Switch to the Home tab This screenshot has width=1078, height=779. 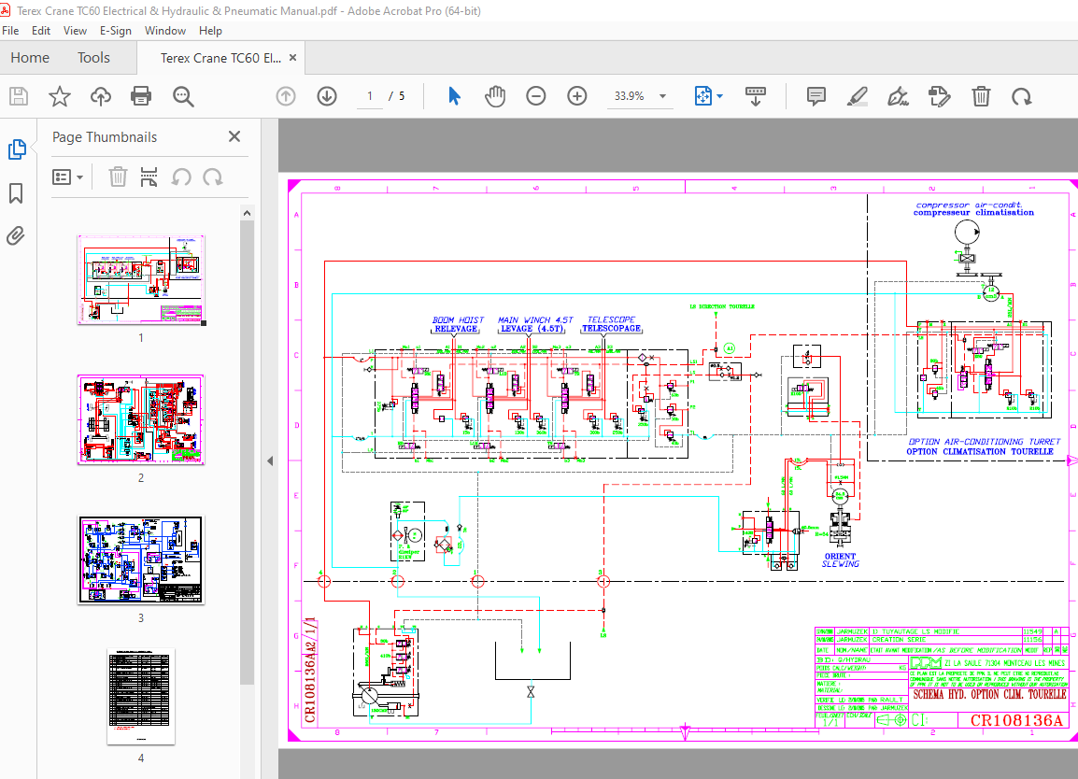point(30,58)
